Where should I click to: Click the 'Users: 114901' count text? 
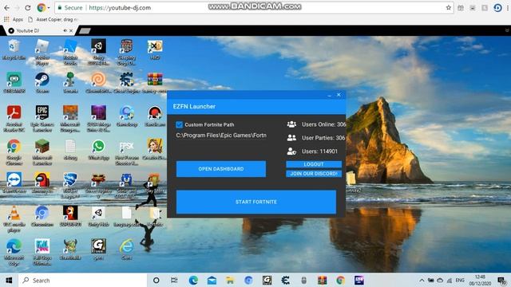tap(319, 151)
